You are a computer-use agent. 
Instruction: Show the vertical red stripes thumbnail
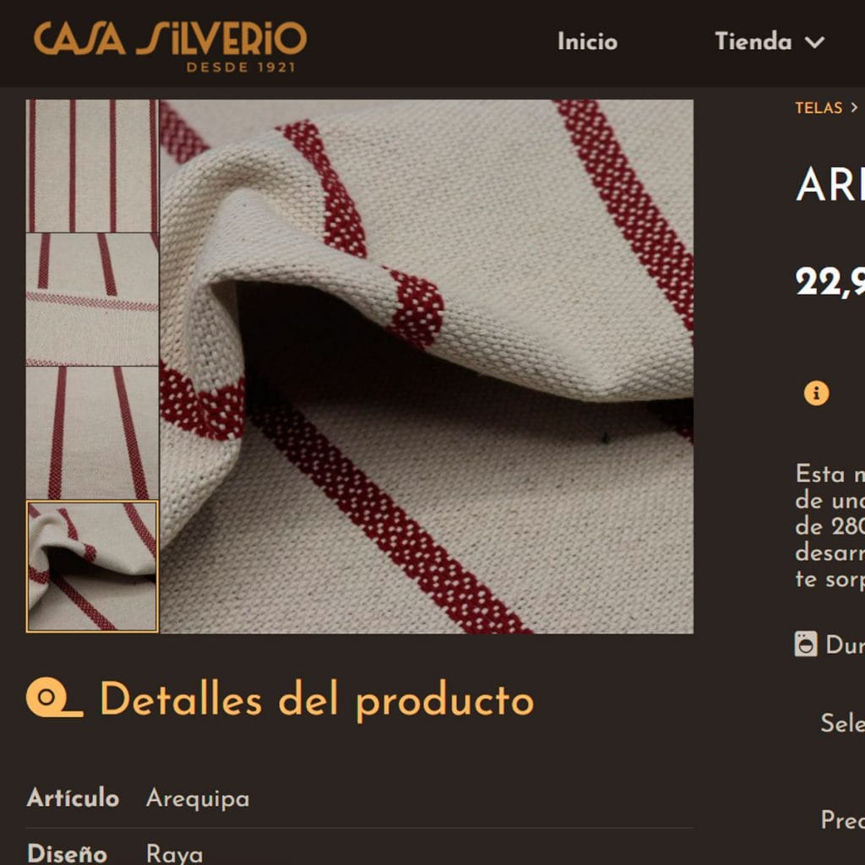point(92,166)
